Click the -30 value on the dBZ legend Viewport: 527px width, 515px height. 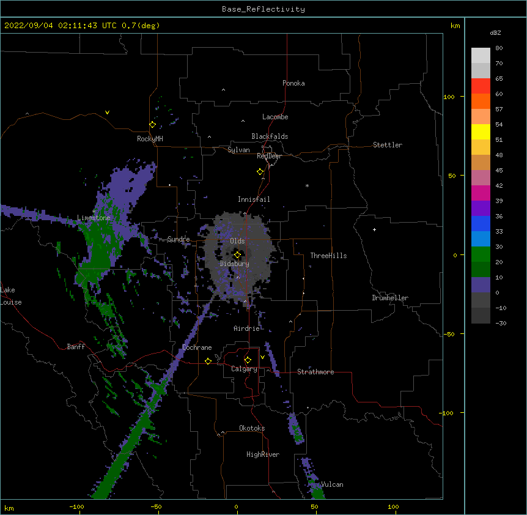(x=501, y=323)
